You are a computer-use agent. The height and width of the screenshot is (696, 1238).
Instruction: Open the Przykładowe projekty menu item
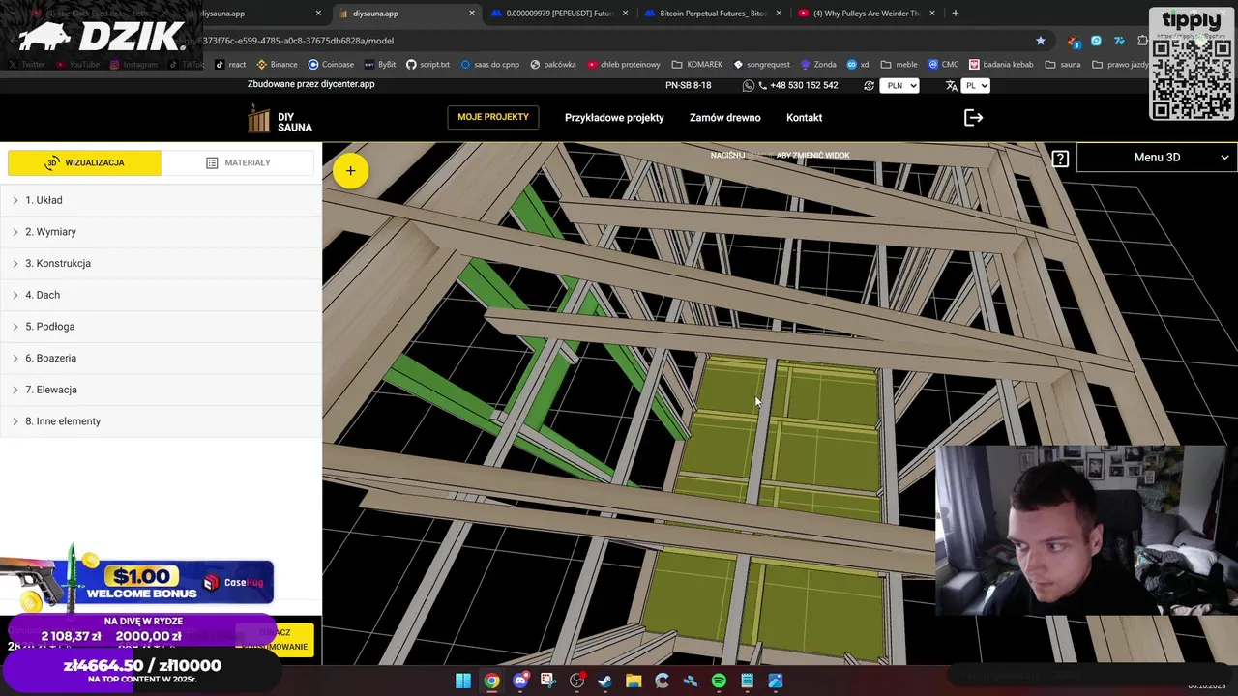[x=614, y=118]
